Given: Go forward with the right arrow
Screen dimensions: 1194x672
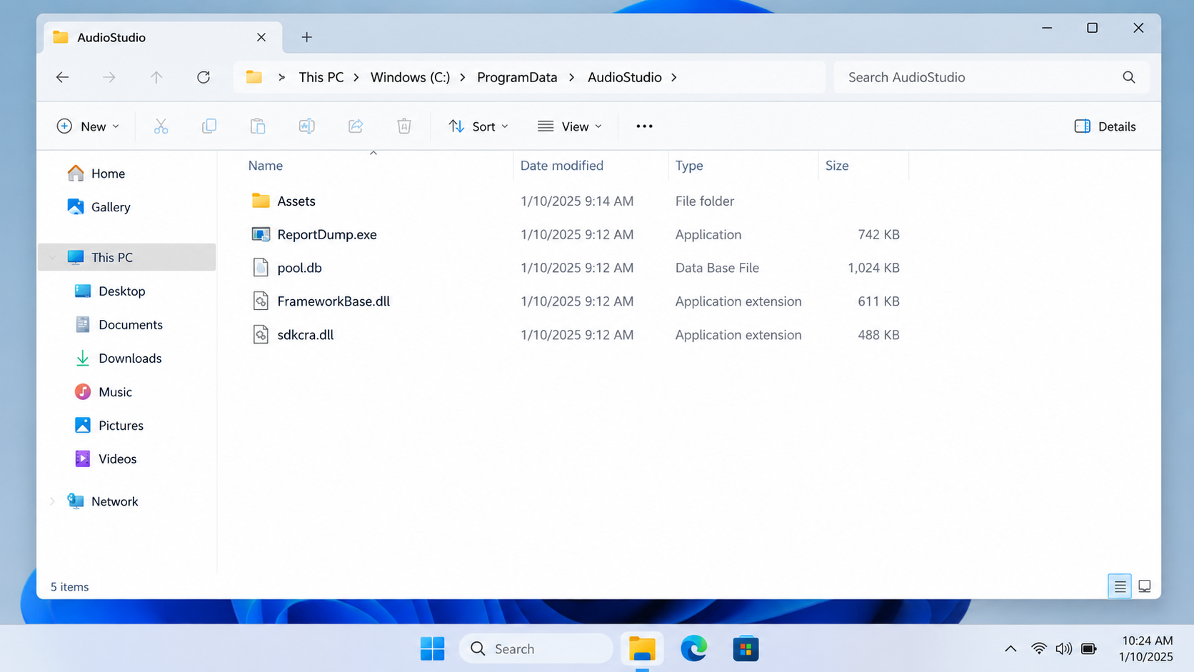Looking at the screenshot, I should coord(109,77).
